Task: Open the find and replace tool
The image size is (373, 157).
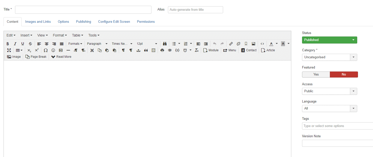Action: (165, 43)
